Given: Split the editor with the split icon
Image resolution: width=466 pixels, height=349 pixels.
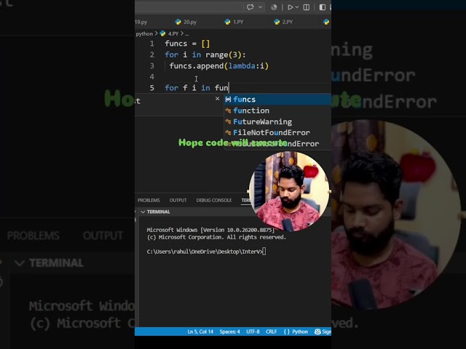Looking at the screenshot, I should click(x=306, y=7).
